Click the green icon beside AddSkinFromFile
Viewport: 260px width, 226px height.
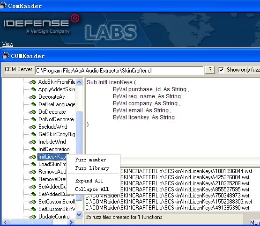pos(33,82)
